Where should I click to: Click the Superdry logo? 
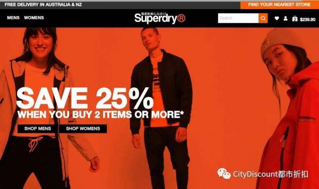159,18
